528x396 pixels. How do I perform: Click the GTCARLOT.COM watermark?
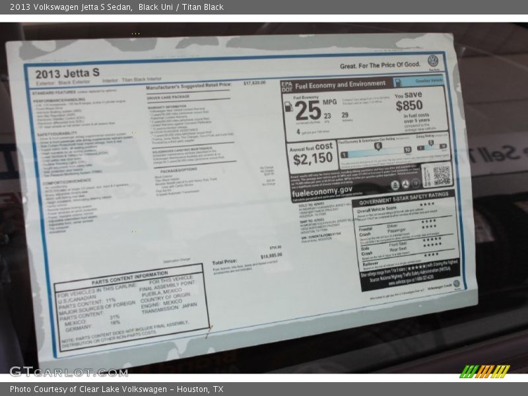pos(59,372)
